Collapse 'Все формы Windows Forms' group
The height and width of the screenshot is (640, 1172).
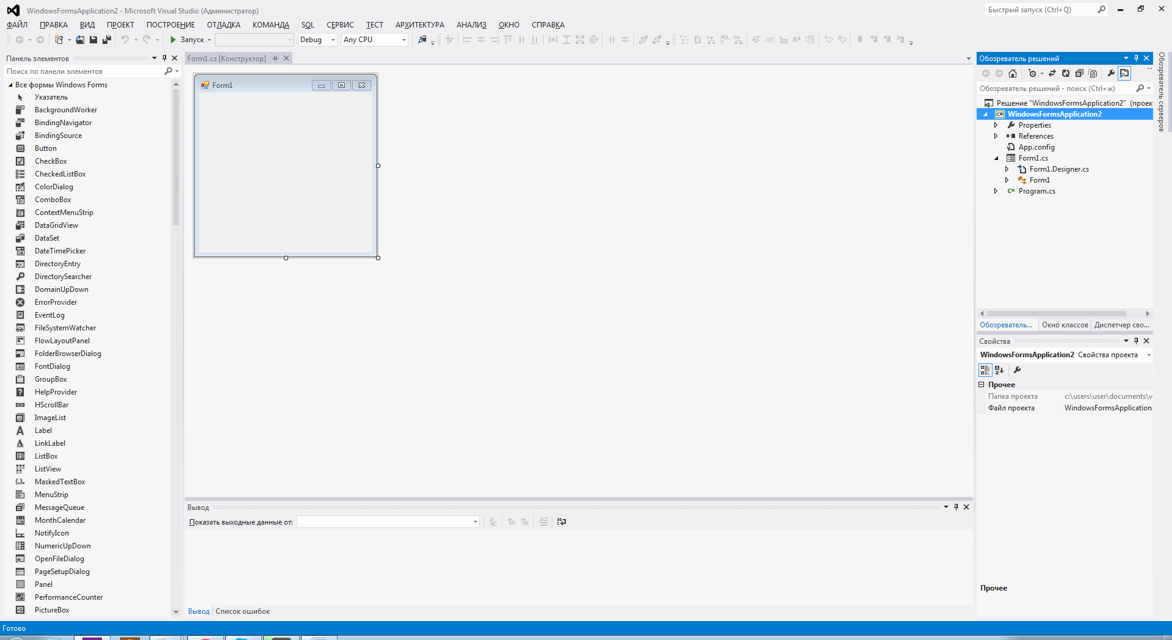click(10, 85)
